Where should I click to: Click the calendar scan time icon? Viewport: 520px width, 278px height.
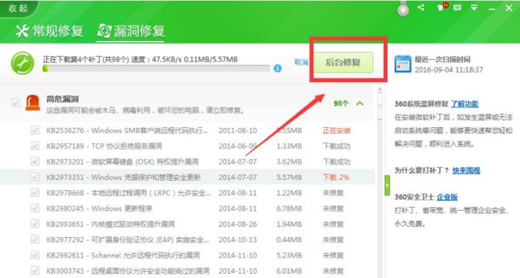403,64
